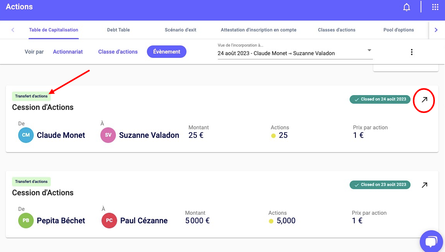Open the apps grid menu
Viewport: 445px width, 252px height.
point(435,7)
